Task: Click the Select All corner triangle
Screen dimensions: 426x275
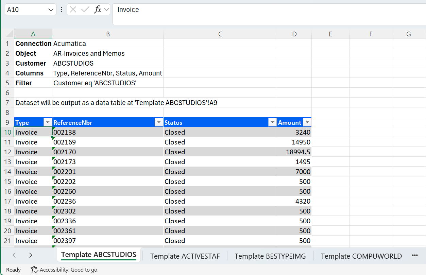Action: point(9,34)
